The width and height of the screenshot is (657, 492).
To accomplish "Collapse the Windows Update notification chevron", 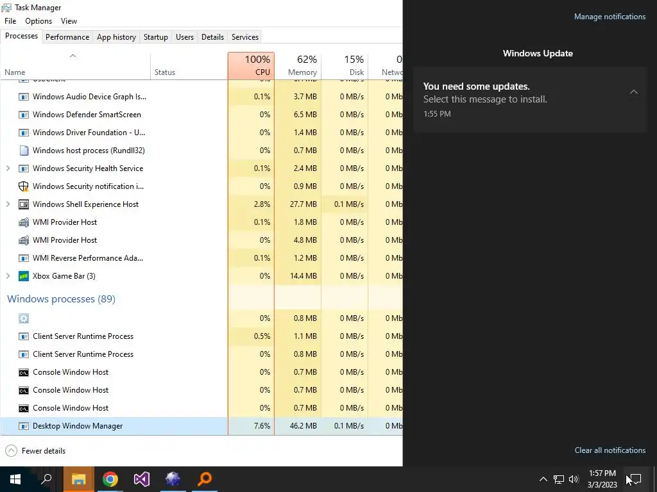I will click(x=634, y=92).
